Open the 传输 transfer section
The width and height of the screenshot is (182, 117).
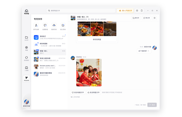coord(27,48)
